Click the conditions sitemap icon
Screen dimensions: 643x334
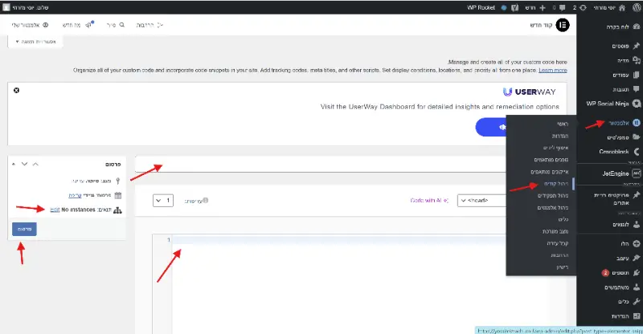coord(117,210)
